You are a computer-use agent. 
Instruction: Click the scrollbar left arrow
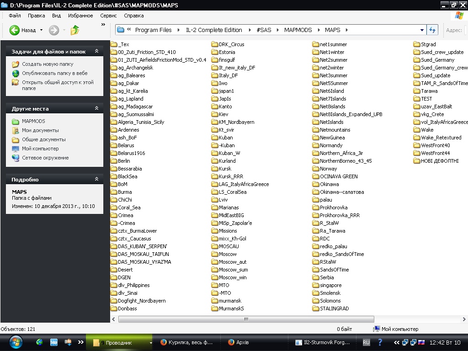pyautogui.click(x=113, y=319)
